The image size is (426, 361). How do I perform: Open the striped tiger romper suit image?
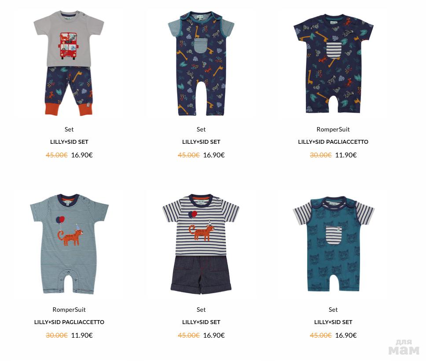[69, 244]
